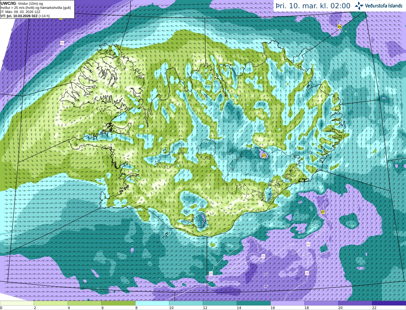Click the legend scale label '6'
The height and width of the screenshot is (310, 406).
(x=102, y=308)
